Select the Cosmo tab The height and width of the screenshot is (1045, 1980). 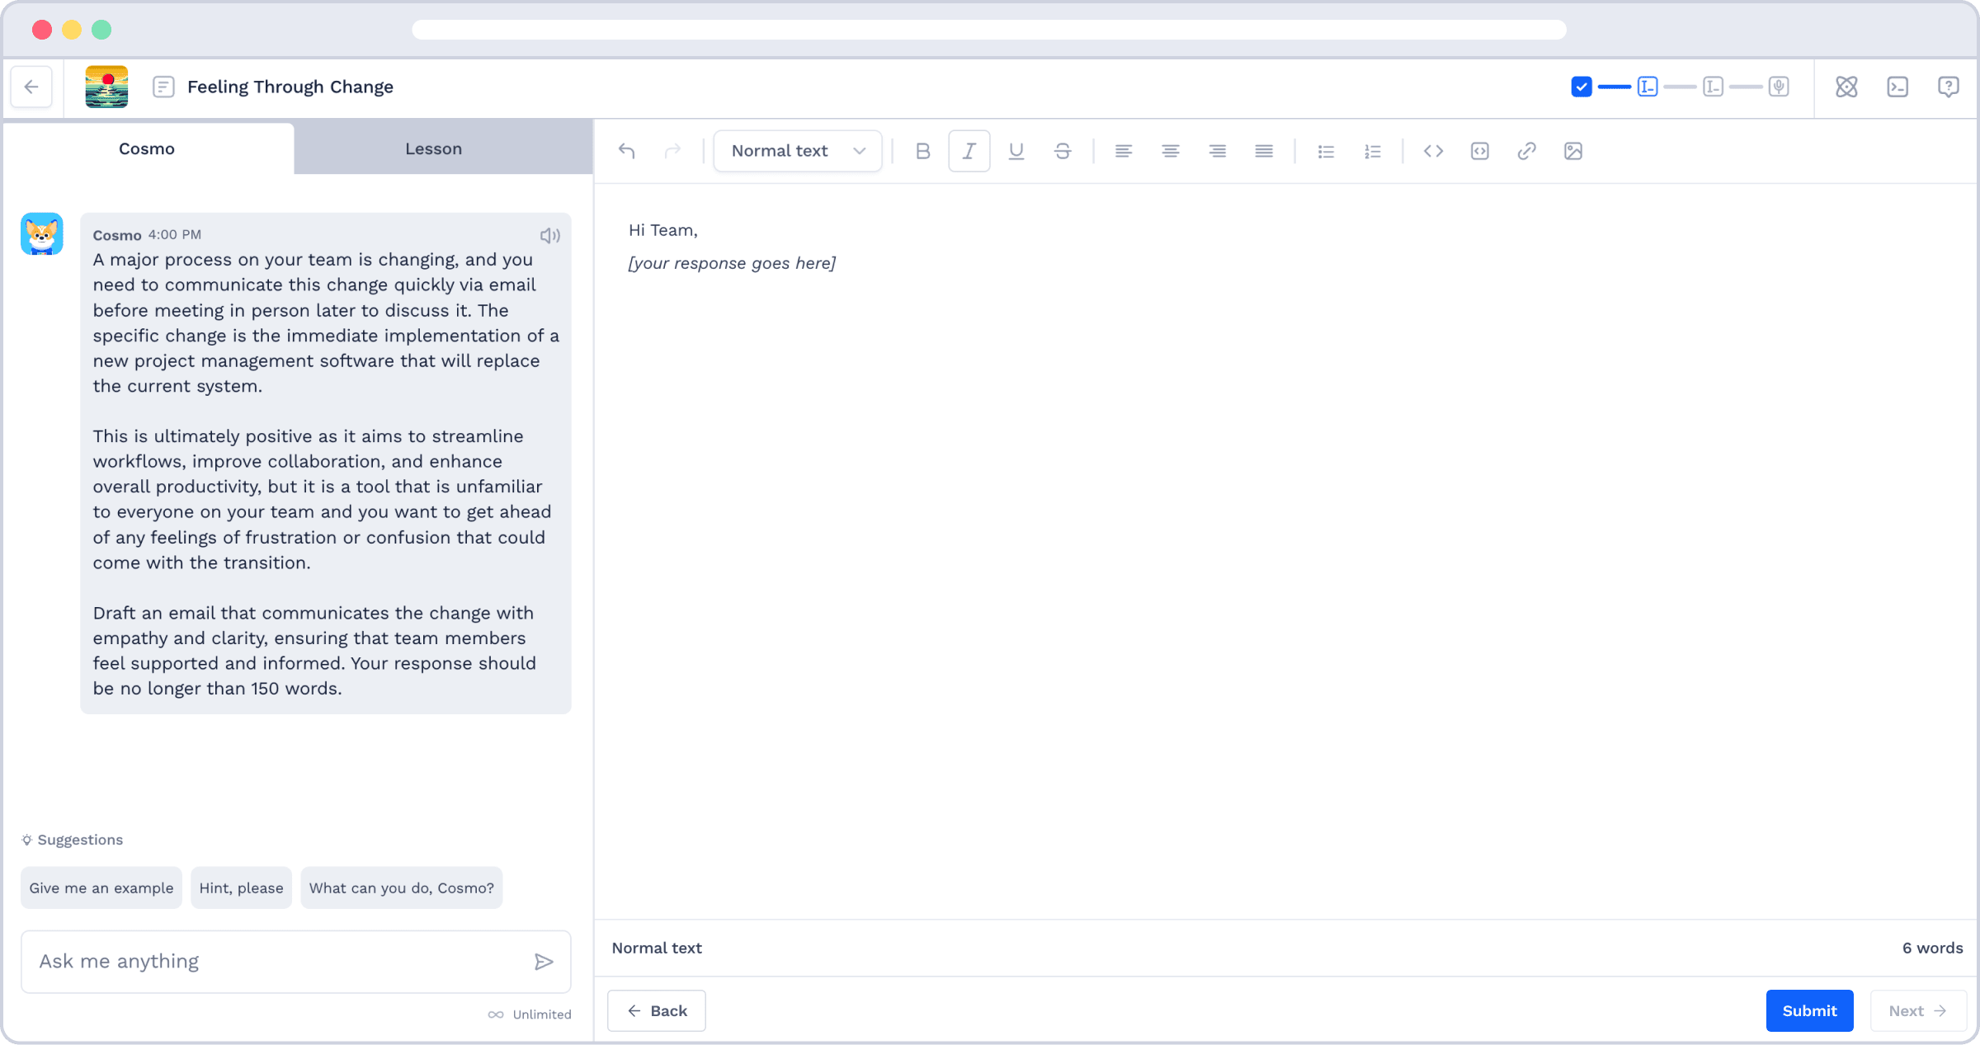(x=148, y=148)
